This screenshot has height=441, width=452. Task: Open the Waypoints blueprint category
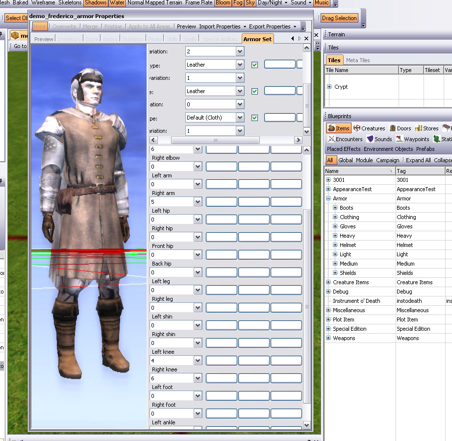click(412, 139)
